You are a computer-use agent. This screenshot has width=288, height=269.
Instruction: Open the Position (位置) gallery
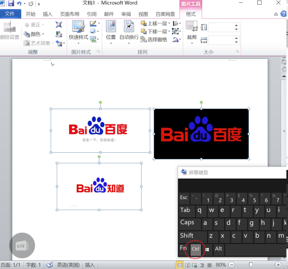[x=111, y=32]
